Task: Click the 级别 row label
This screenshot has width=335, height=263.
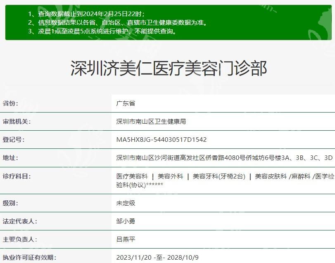Action: (x=11, y=203)
